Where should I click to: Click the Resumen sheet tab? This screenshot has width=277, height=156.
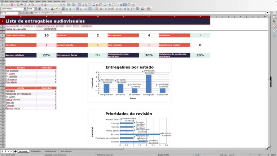pyautogui.click(x=23, y=151)
